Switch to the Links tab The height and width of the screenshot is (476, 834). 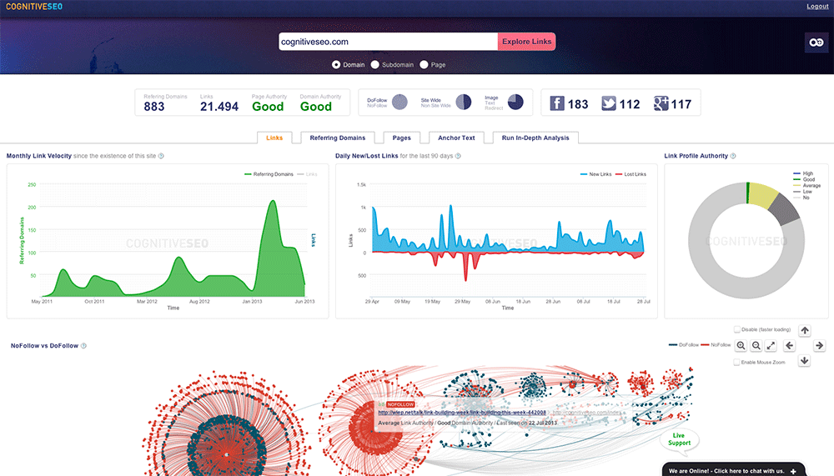274,138
